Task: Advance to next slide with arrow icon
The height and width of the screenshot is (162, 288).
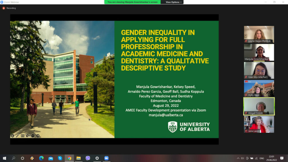Action: [x=38, y=136]
